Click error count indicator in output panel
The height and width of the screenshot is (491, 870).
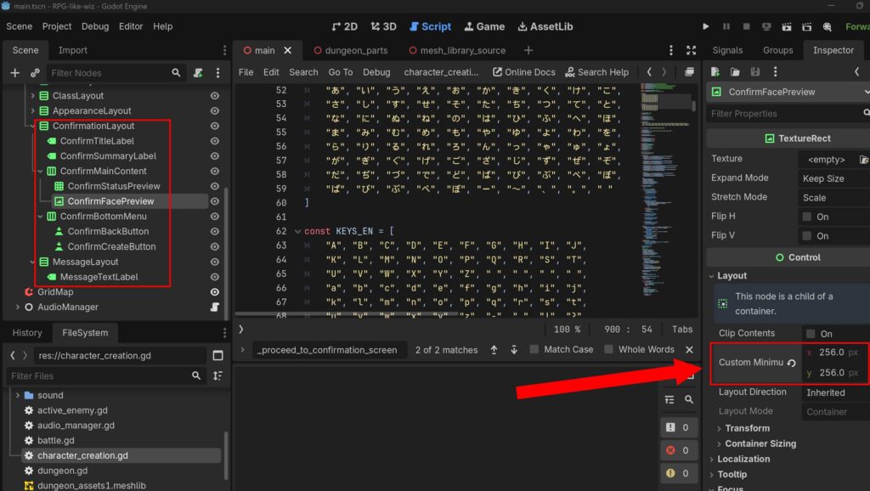click(678, 450)
